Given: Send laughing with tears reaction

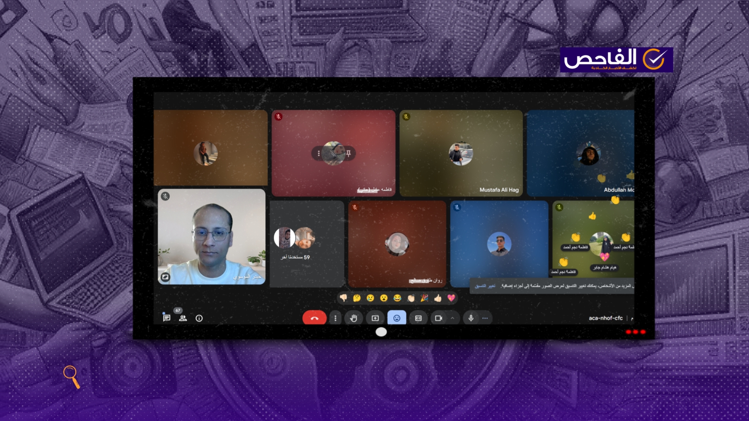Looking at the screenshot, I should tap(398, 298).
